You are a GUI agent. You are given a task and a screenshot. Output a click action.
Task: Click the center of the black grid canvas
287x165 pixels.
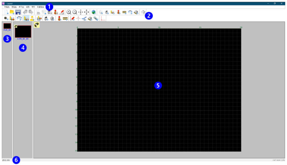(x=159, y=90)
